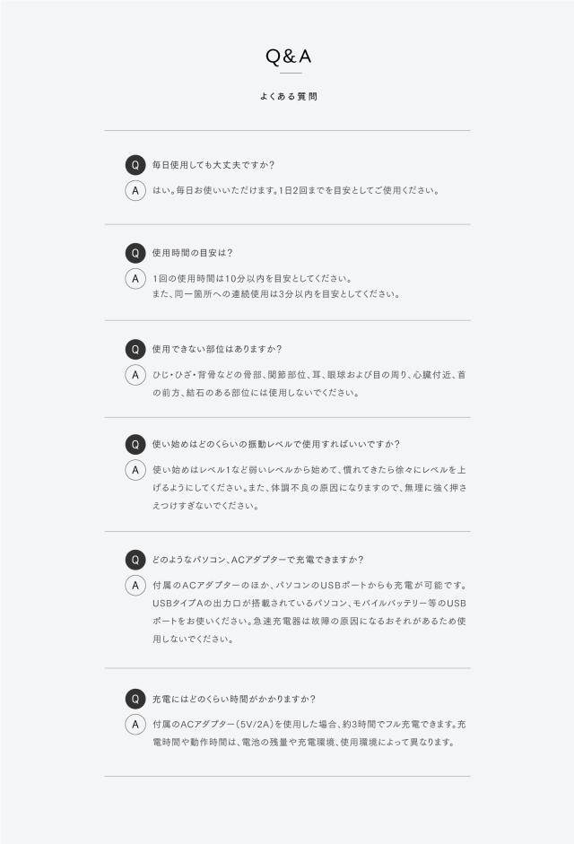
Task: Click the answer text about 急速充電器は故障の原因
Action: point(309,612)
